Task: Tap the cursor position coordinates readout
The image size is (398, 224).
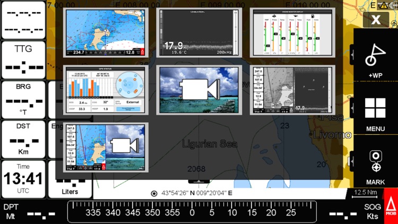Action: pos(197,193)
